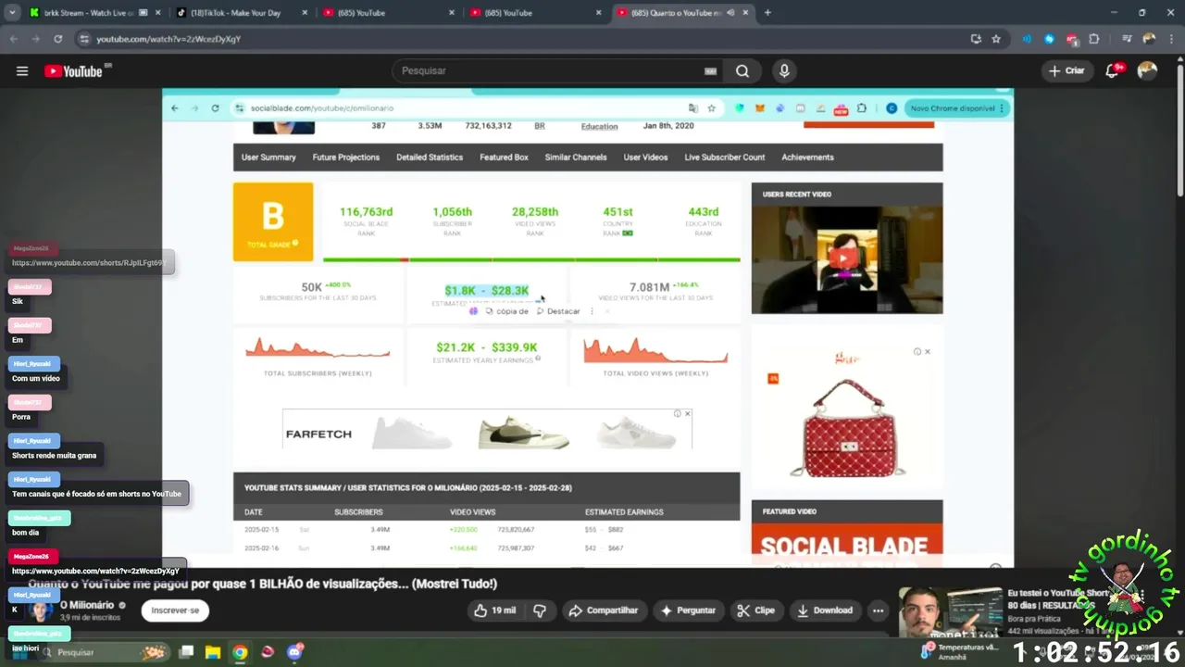Reload the YouTube page in Chrome
The width and height of the screenshot is (1185, 667).
57,39
